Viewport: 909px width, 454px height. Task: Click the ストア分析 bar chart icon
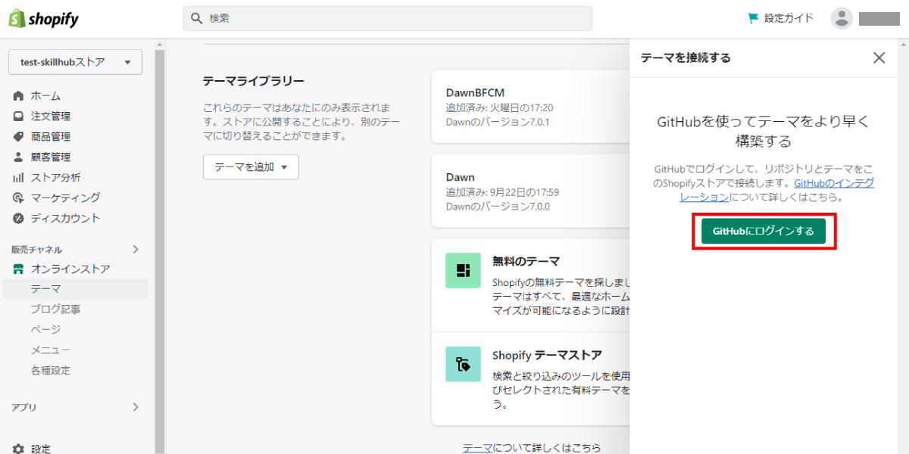(19, 178)
